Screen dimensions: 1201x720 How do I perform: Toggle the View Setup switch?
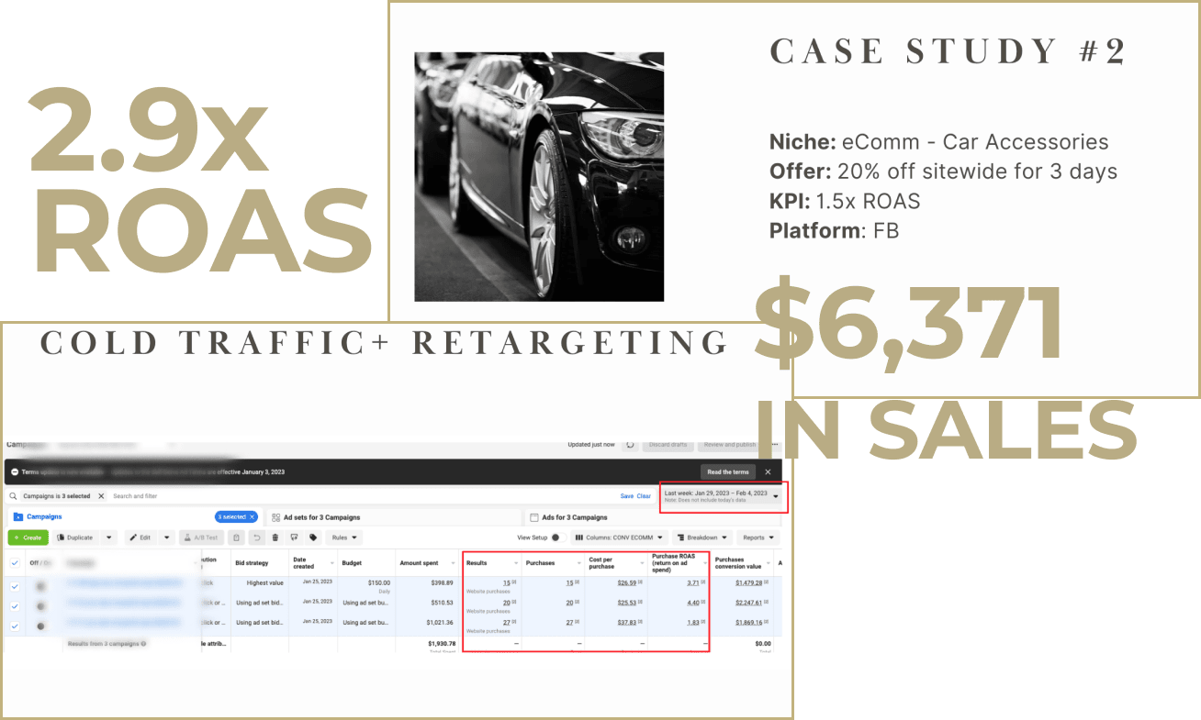pos(556,537)
